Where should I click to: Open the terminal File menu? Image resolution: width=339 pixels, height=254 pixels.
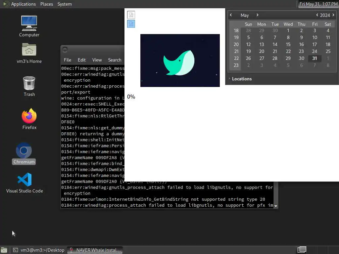(x=68, y=60)
